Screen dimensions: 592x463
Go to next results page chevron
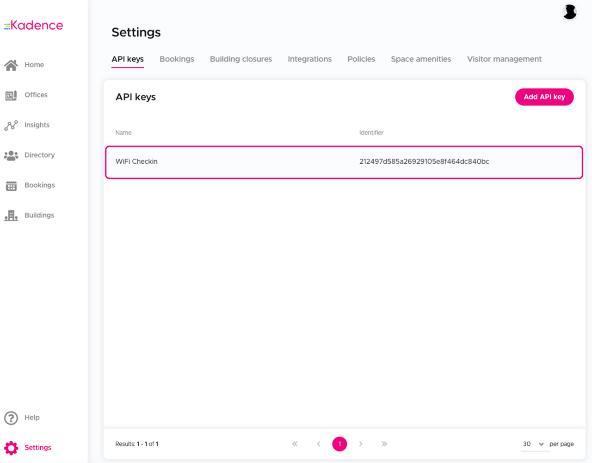[x=361, y=444]
